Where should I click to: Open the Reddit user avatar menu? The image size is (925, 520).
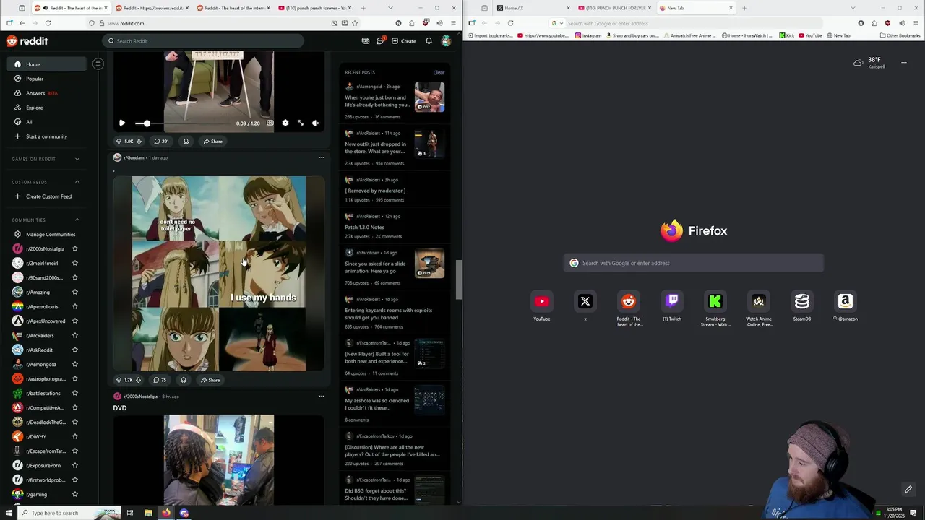point(447,41)
